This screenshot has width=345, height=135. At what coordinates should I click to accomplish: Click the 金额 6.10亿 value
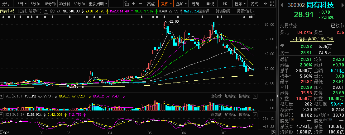pyautogui.click(x=337, y=70)
